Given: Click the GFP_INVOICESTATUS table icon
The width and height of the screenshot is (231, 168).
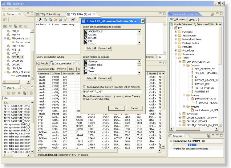Looking at the screenshot, I should pyautogui.click(x=184, y=61).
